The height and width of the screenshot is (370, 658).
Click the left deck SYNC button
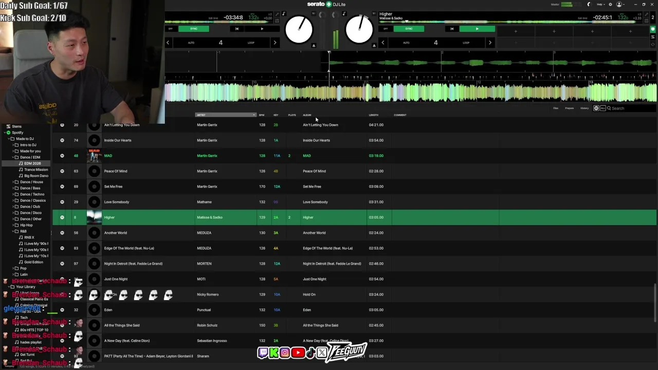point(194,29)
